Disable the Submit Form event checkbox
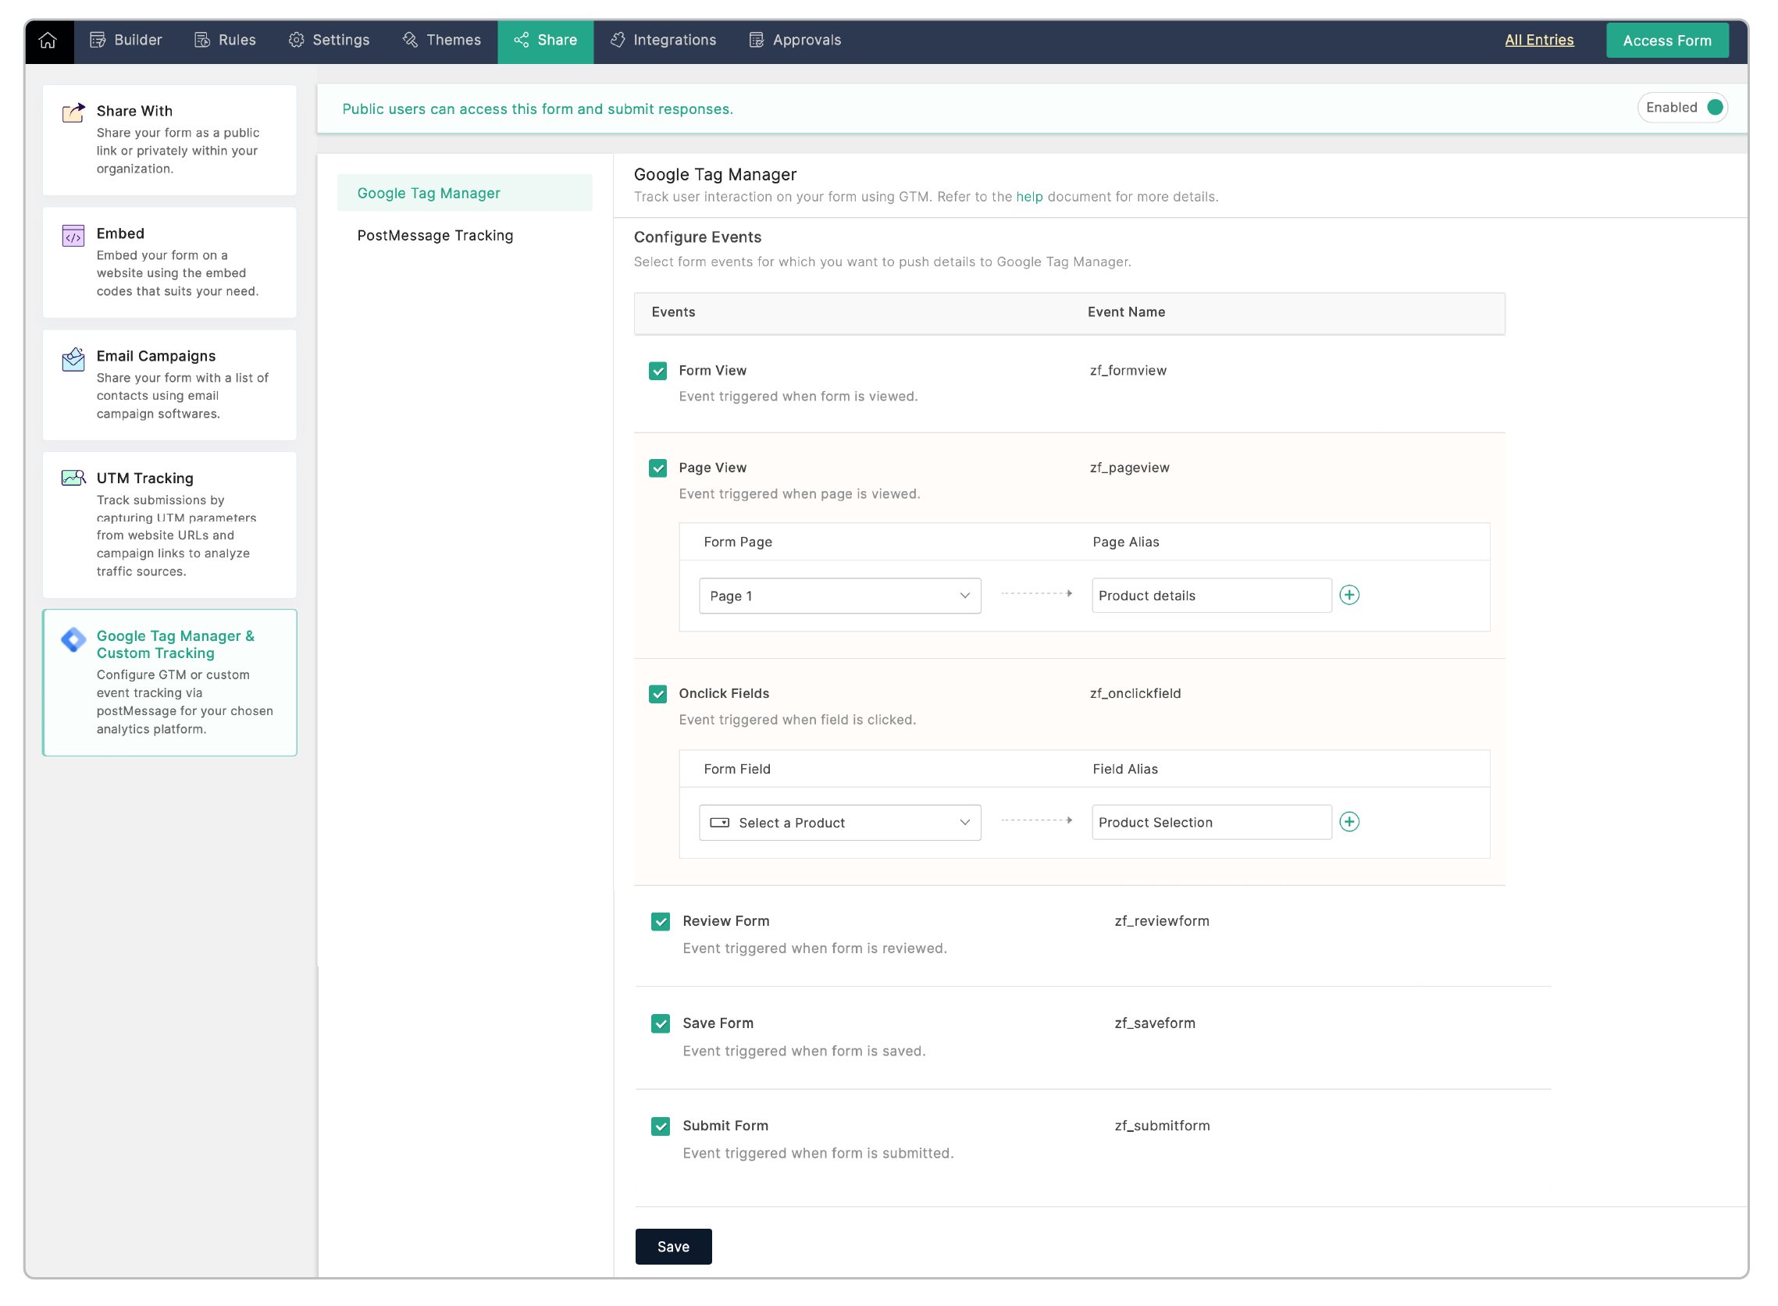 [661, 1127]
